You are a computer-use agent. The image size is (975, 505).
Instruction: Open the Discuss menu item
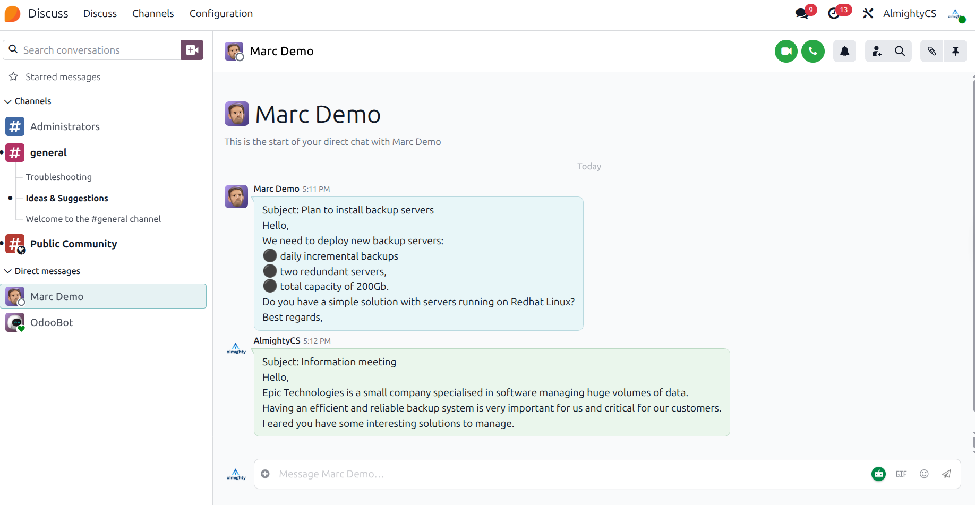100,14
